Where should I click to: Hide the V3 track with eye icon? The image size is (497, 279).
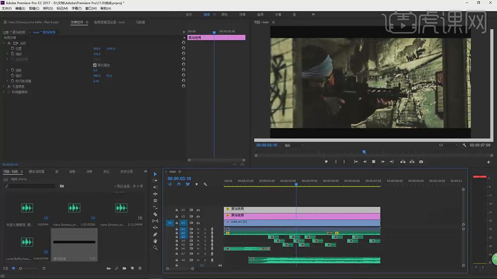pyautogui.click(x=198, y=210)
